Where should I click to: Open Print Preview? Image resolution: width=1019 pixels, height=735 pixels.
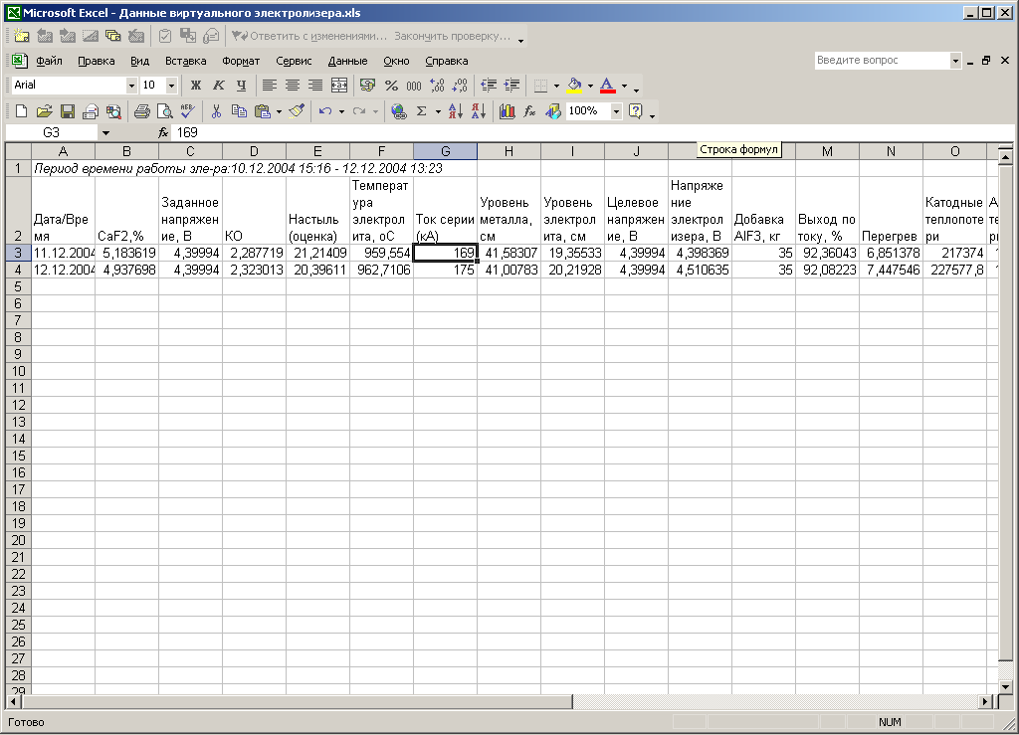pyautogui.click(x=164, y=111)
